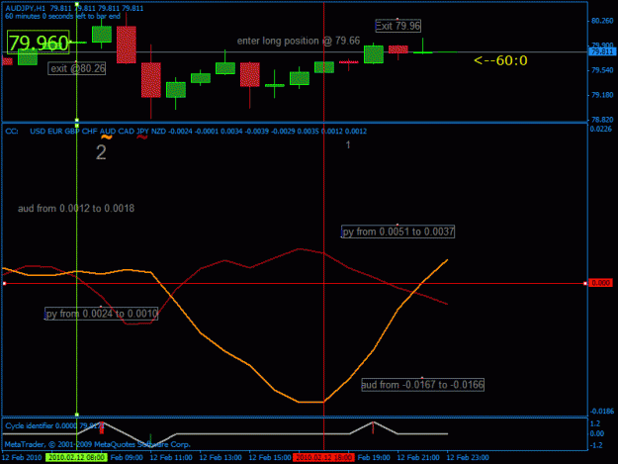Click '60 minutes 0 seconds left to bar end'
Viewport: 618px width, 464px height.
click(x=62, y=16)
